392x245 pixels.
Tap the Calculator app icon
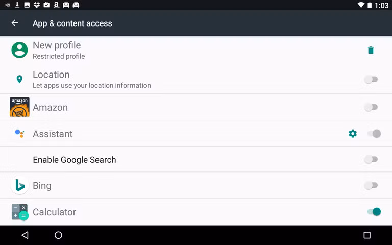tap(19, 212)
